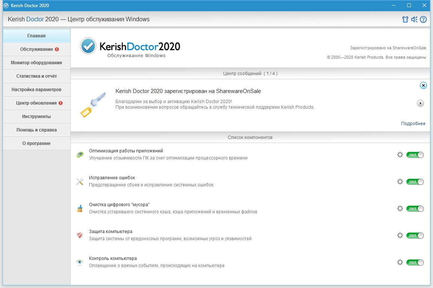Select the Главная sidebar tab
The height and width of the screenshot is (288, 433).
click(x=36, y=35)
